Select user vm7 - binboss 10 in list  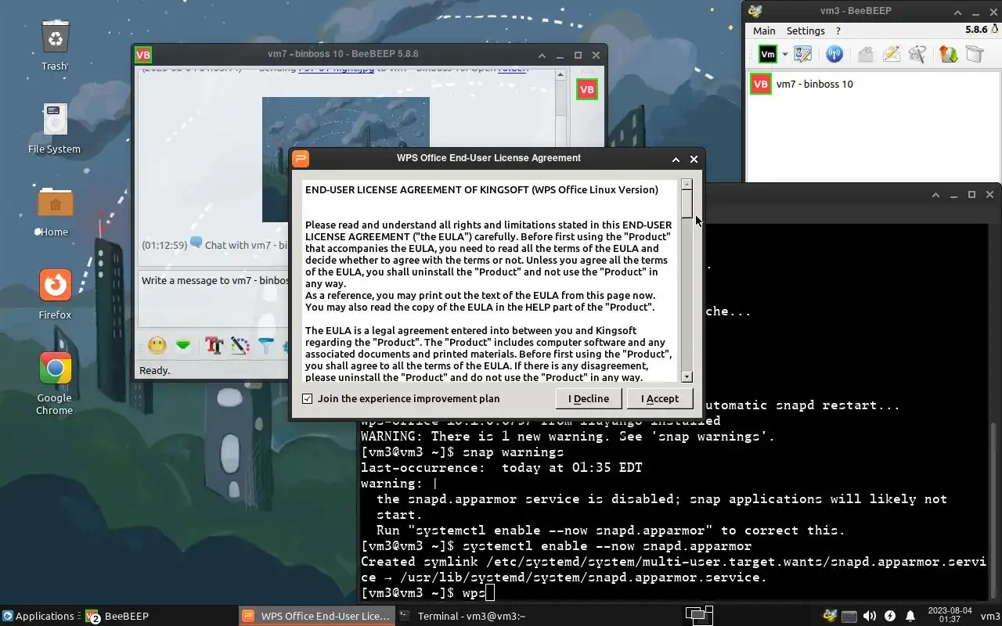tap(873, 84)
